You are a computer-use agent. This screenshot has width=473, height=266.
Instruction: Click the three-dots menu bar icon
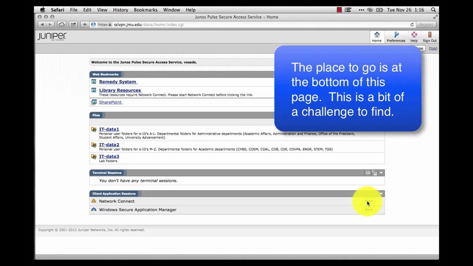click(361, 10)
